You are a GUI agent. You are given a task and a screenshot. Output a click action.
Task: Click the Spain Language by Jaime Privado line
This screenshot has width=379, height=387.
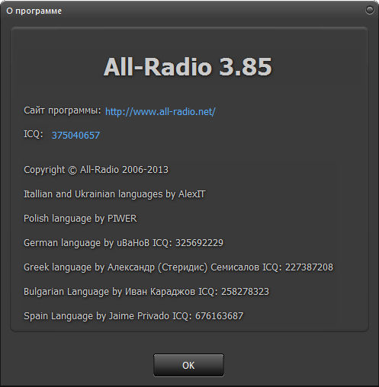click(x=133, y=316)
